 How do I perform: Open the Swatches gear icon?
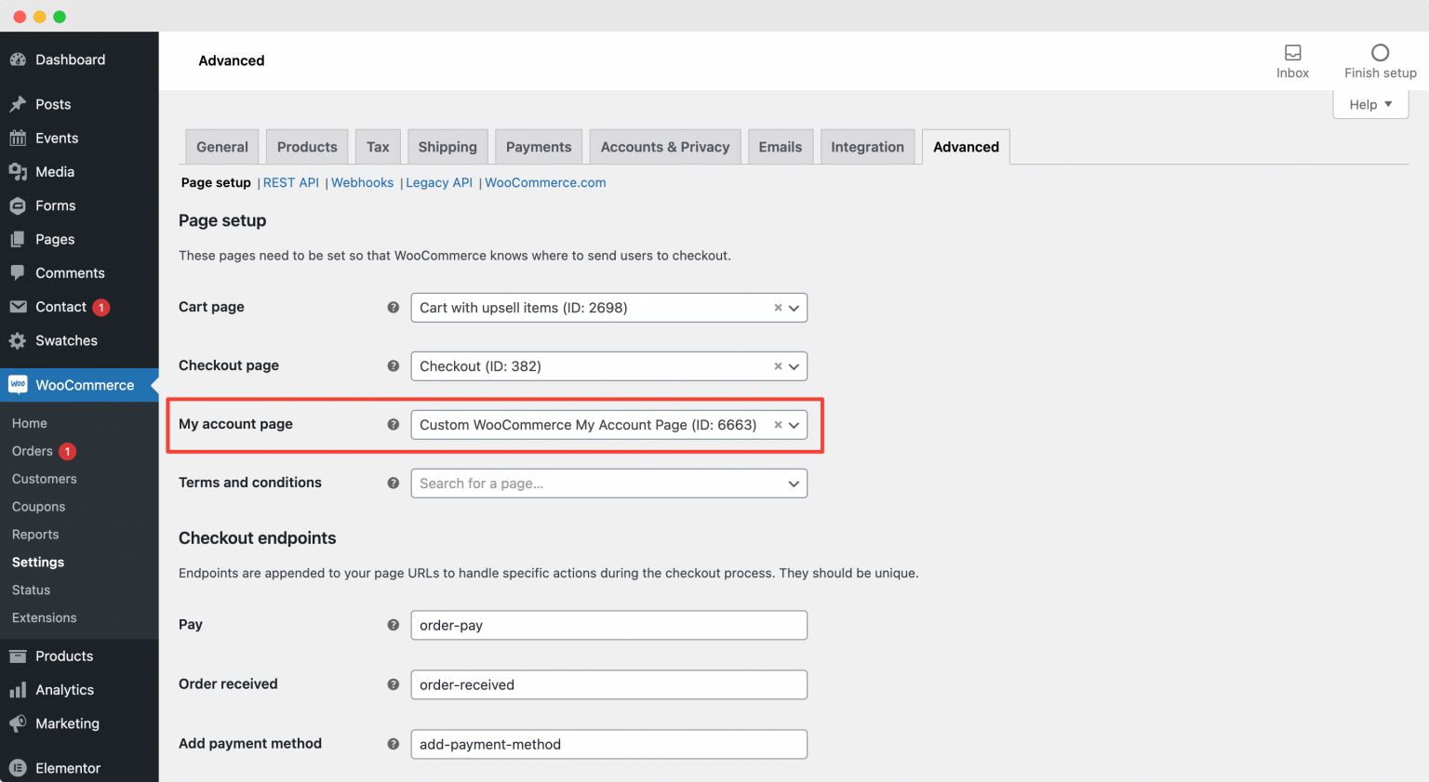coord(20,340)
